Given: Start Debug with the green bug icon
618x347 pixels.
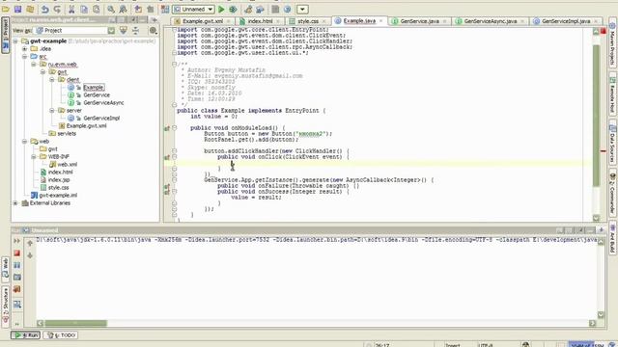Looking at the screenshot, I should coord(233,9).
